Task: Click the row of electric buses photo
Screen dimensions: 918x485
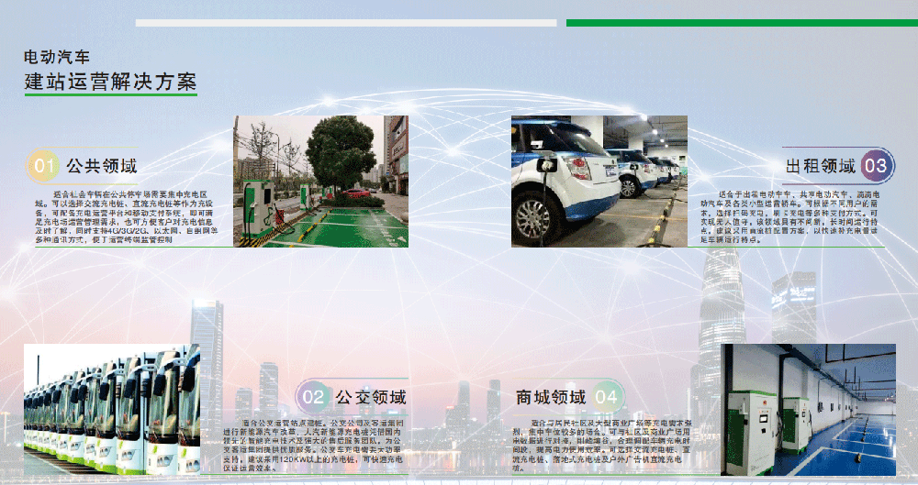Action: 111,409
